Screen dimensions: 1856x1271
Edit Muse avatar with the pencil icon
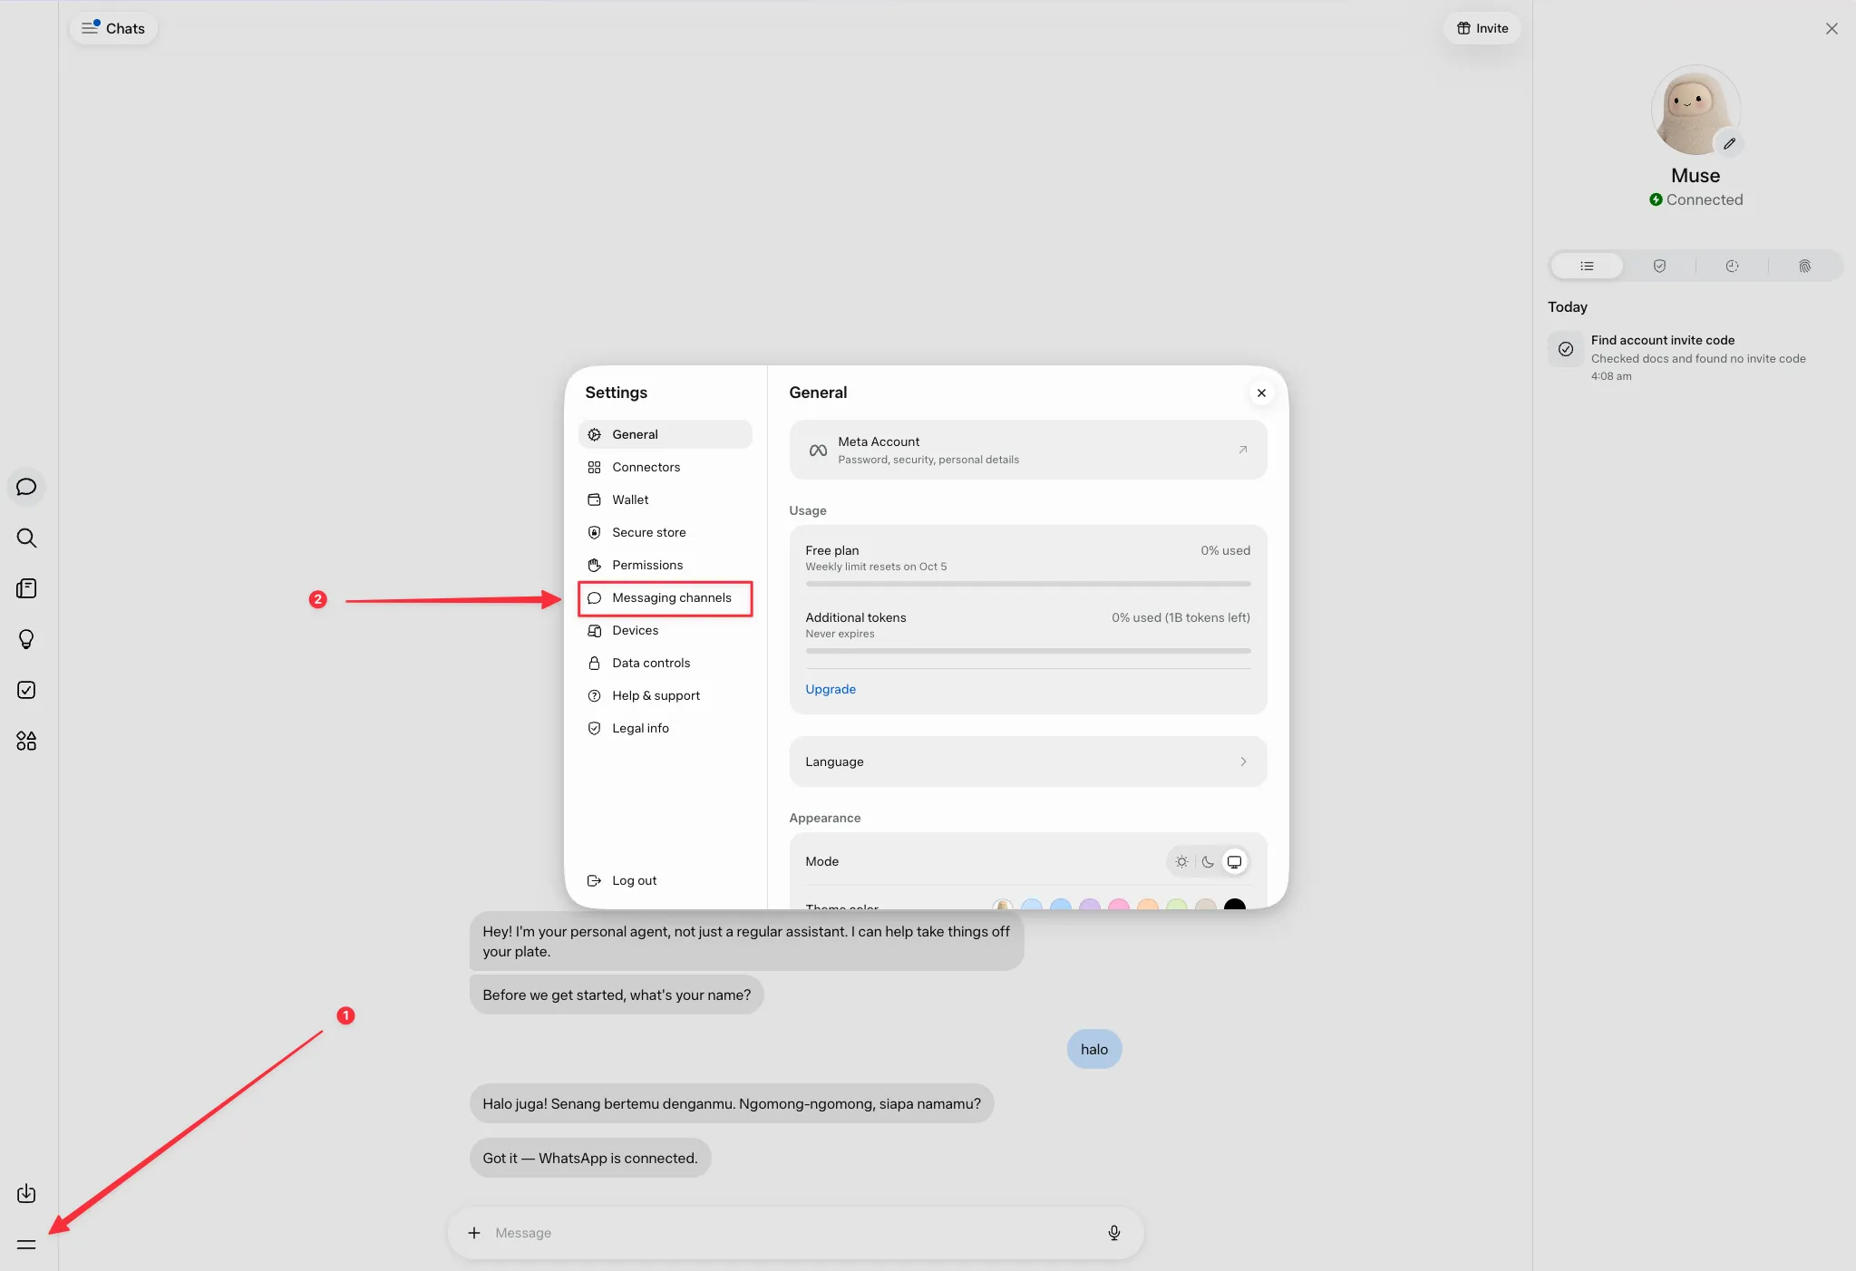[x=1729, y=143]
